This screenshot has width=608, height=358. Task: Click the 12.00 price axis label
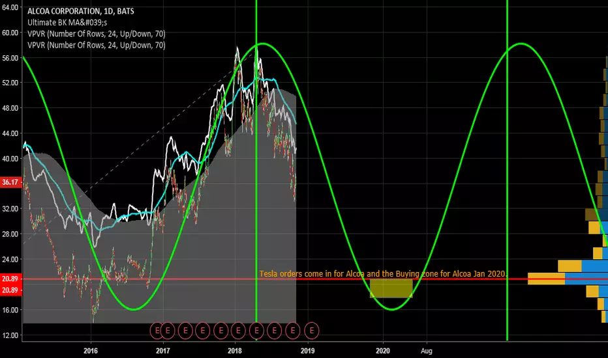pyautogui.click(x=10, y=335)
